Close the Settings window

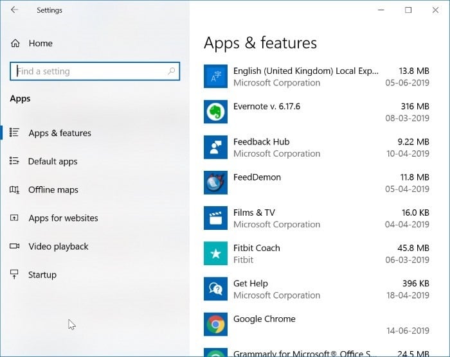click(x=435, y=10)
